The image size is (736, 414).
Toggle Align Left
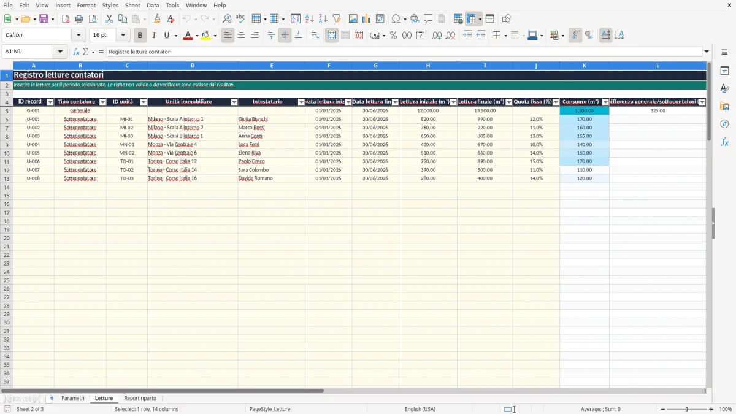click(x=228, y=36)
